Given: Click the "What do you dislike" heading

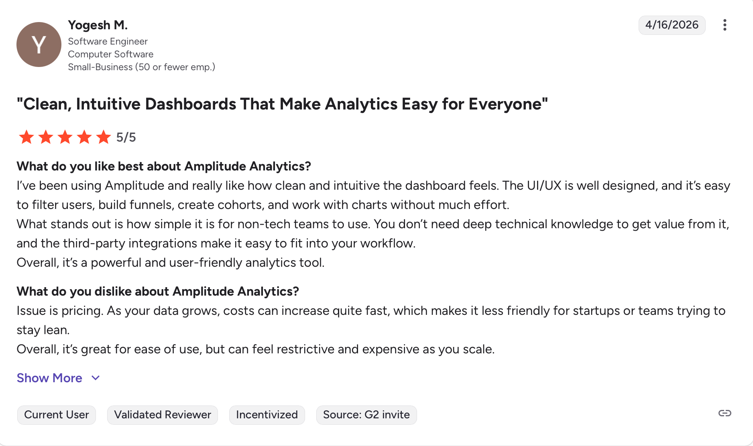Looking at the screenshot, I should pos(157,291).
